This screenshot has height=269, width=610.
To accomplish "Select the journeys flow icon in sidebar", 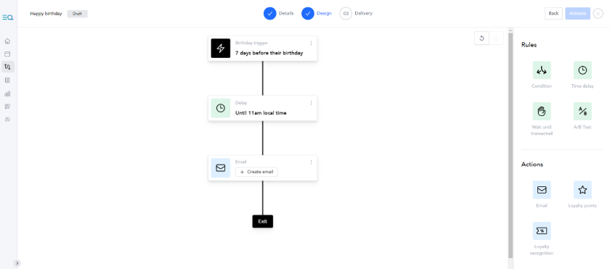I will click(x=8, y=67).
